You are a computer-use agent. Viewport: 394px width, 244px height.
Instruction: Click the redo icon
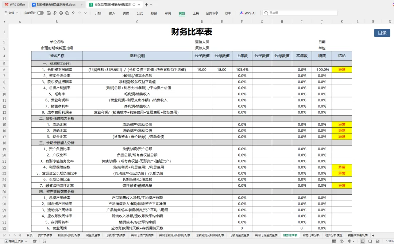[x=80, y=13]
